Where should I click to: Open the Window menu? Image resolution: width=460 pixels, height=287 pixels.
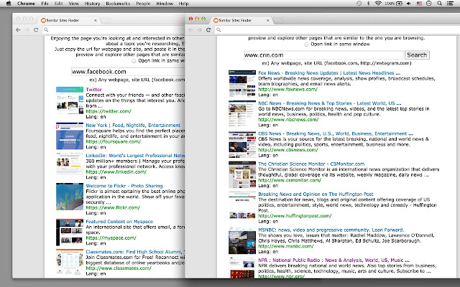point(165,4)
